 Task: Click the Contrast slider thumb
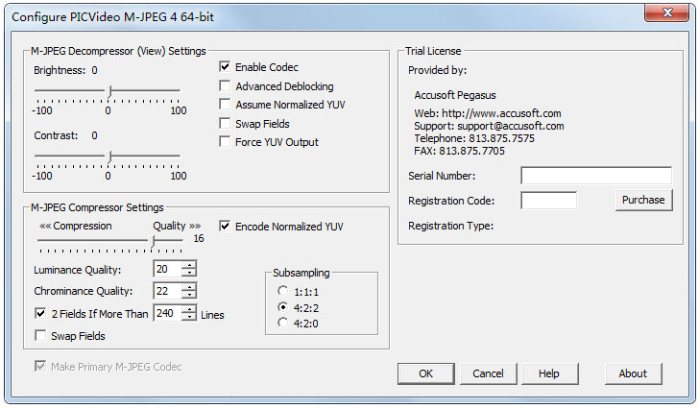pos(109,156)
